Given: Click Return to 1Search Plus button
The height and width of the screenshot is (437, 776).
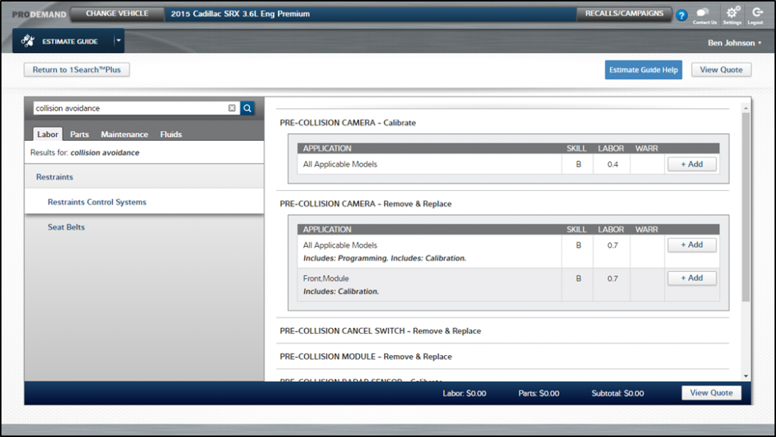Looking at the screenshot, I should click(77, 70).
